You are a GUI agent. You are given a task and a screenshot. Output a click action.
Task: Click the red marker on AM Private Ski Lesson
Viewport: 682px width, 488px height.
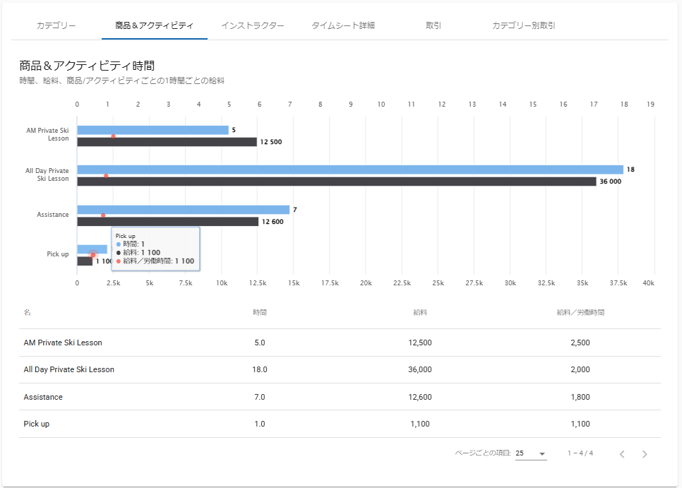113,136
